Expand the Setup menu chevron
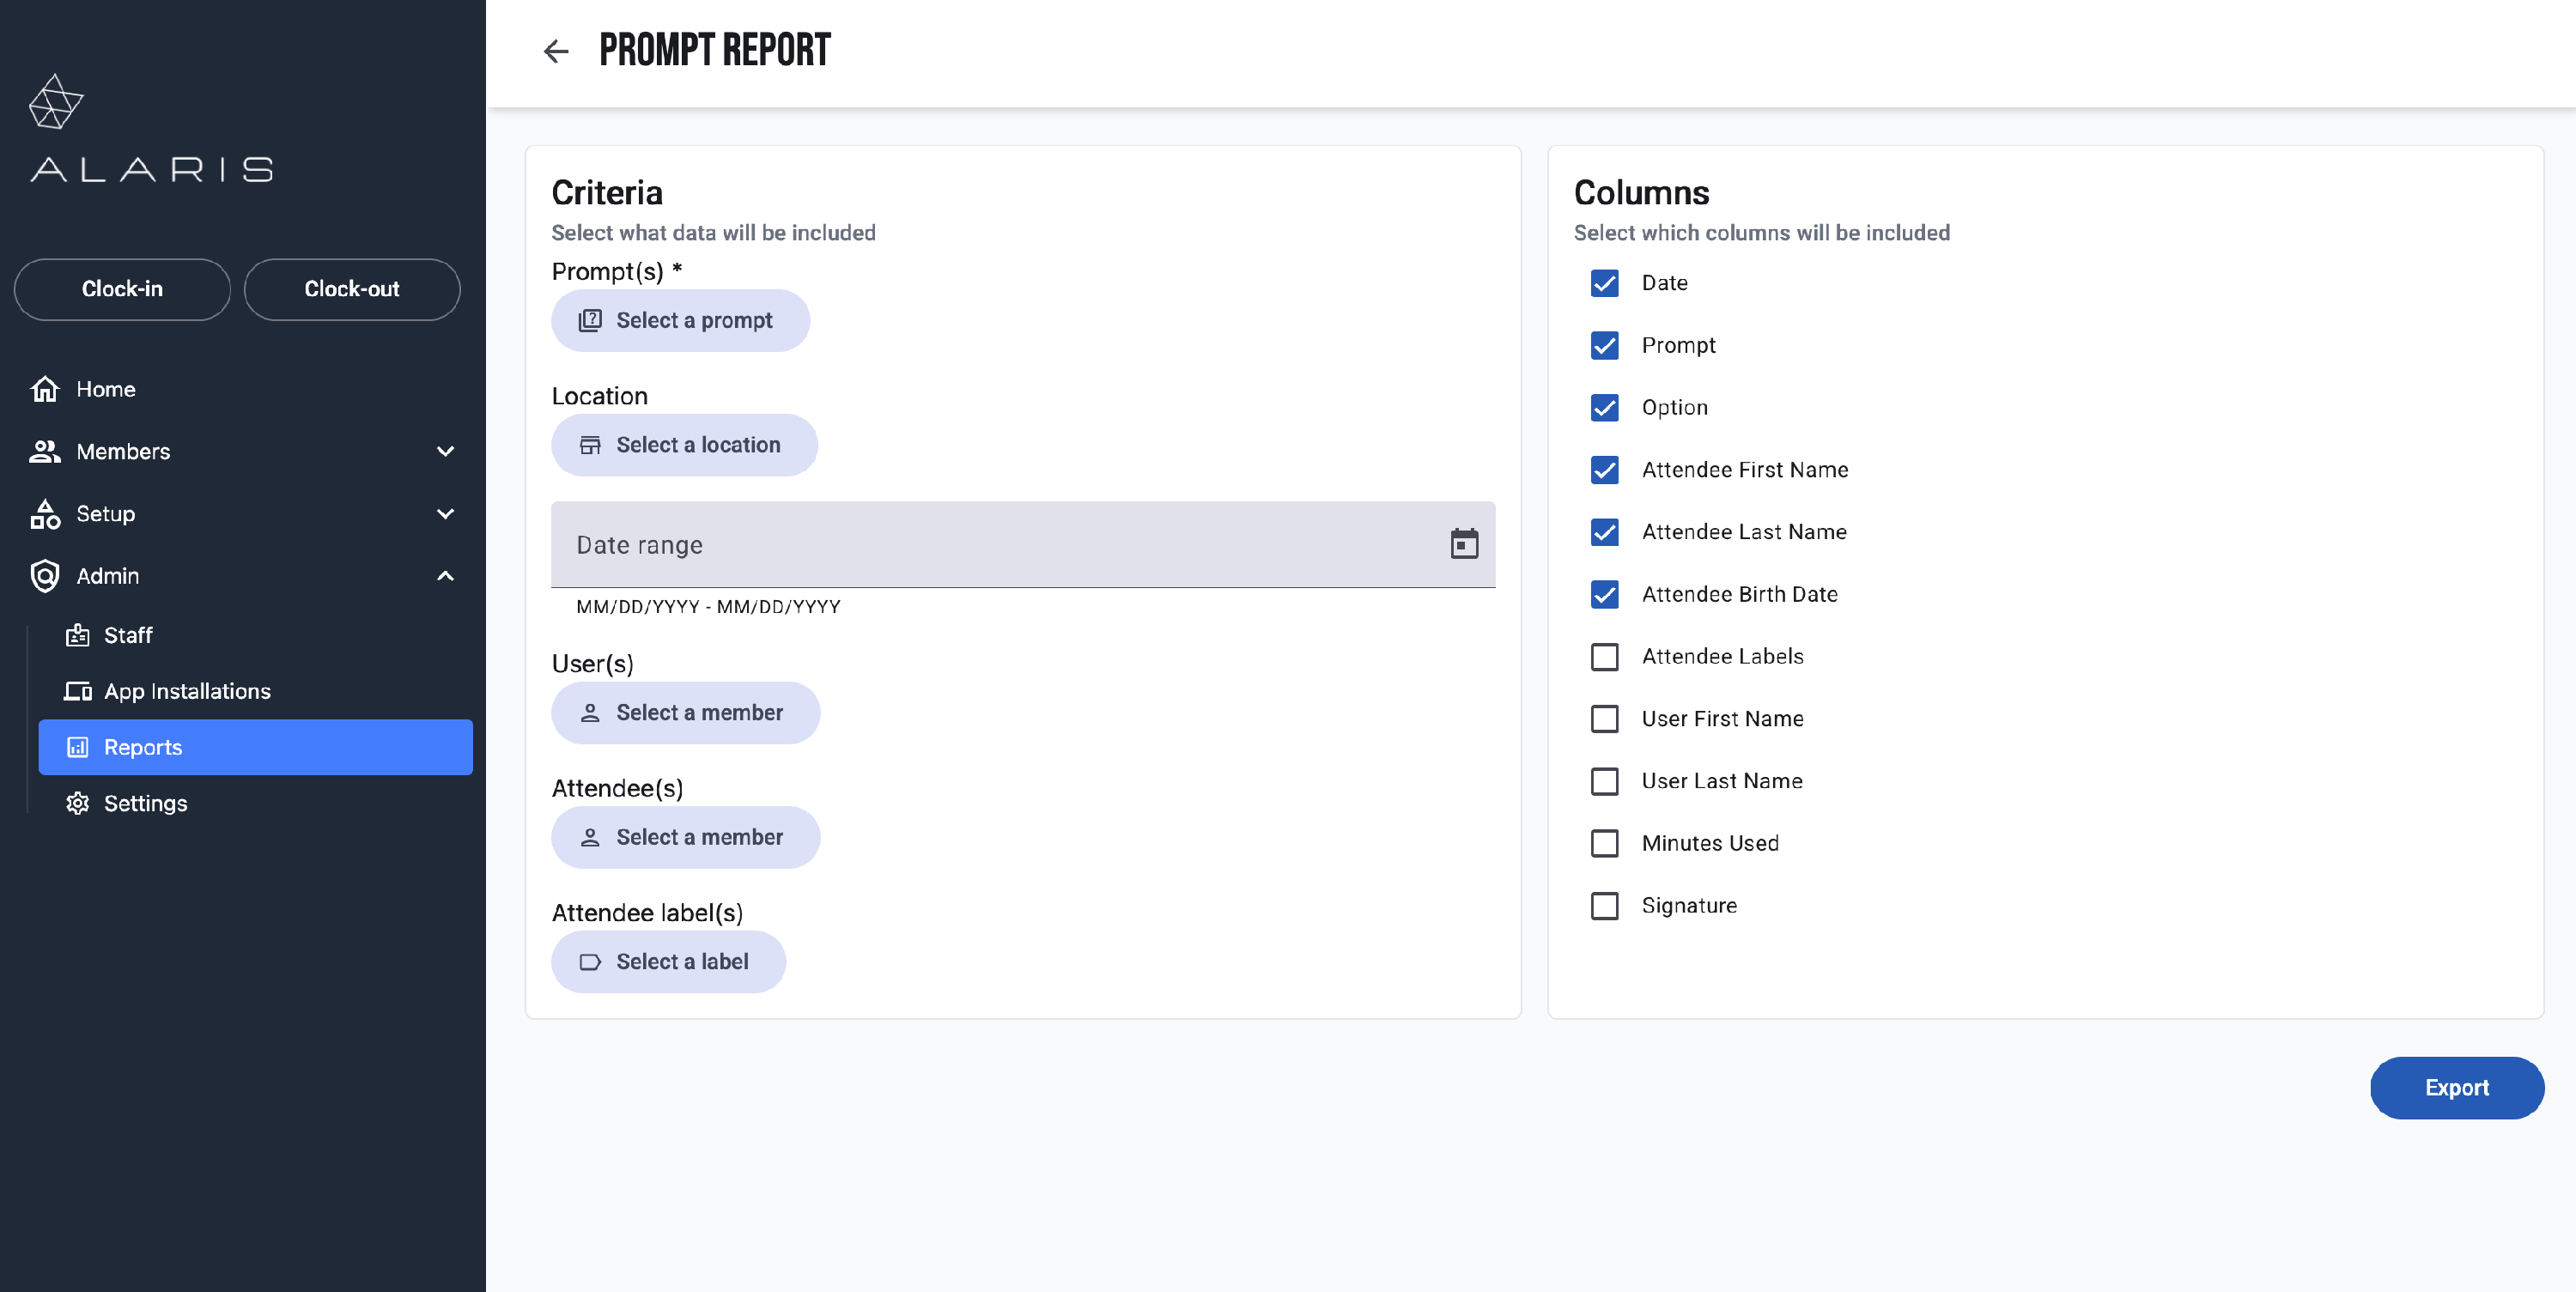This screenshot has height=1292, width=2576. 445,513
